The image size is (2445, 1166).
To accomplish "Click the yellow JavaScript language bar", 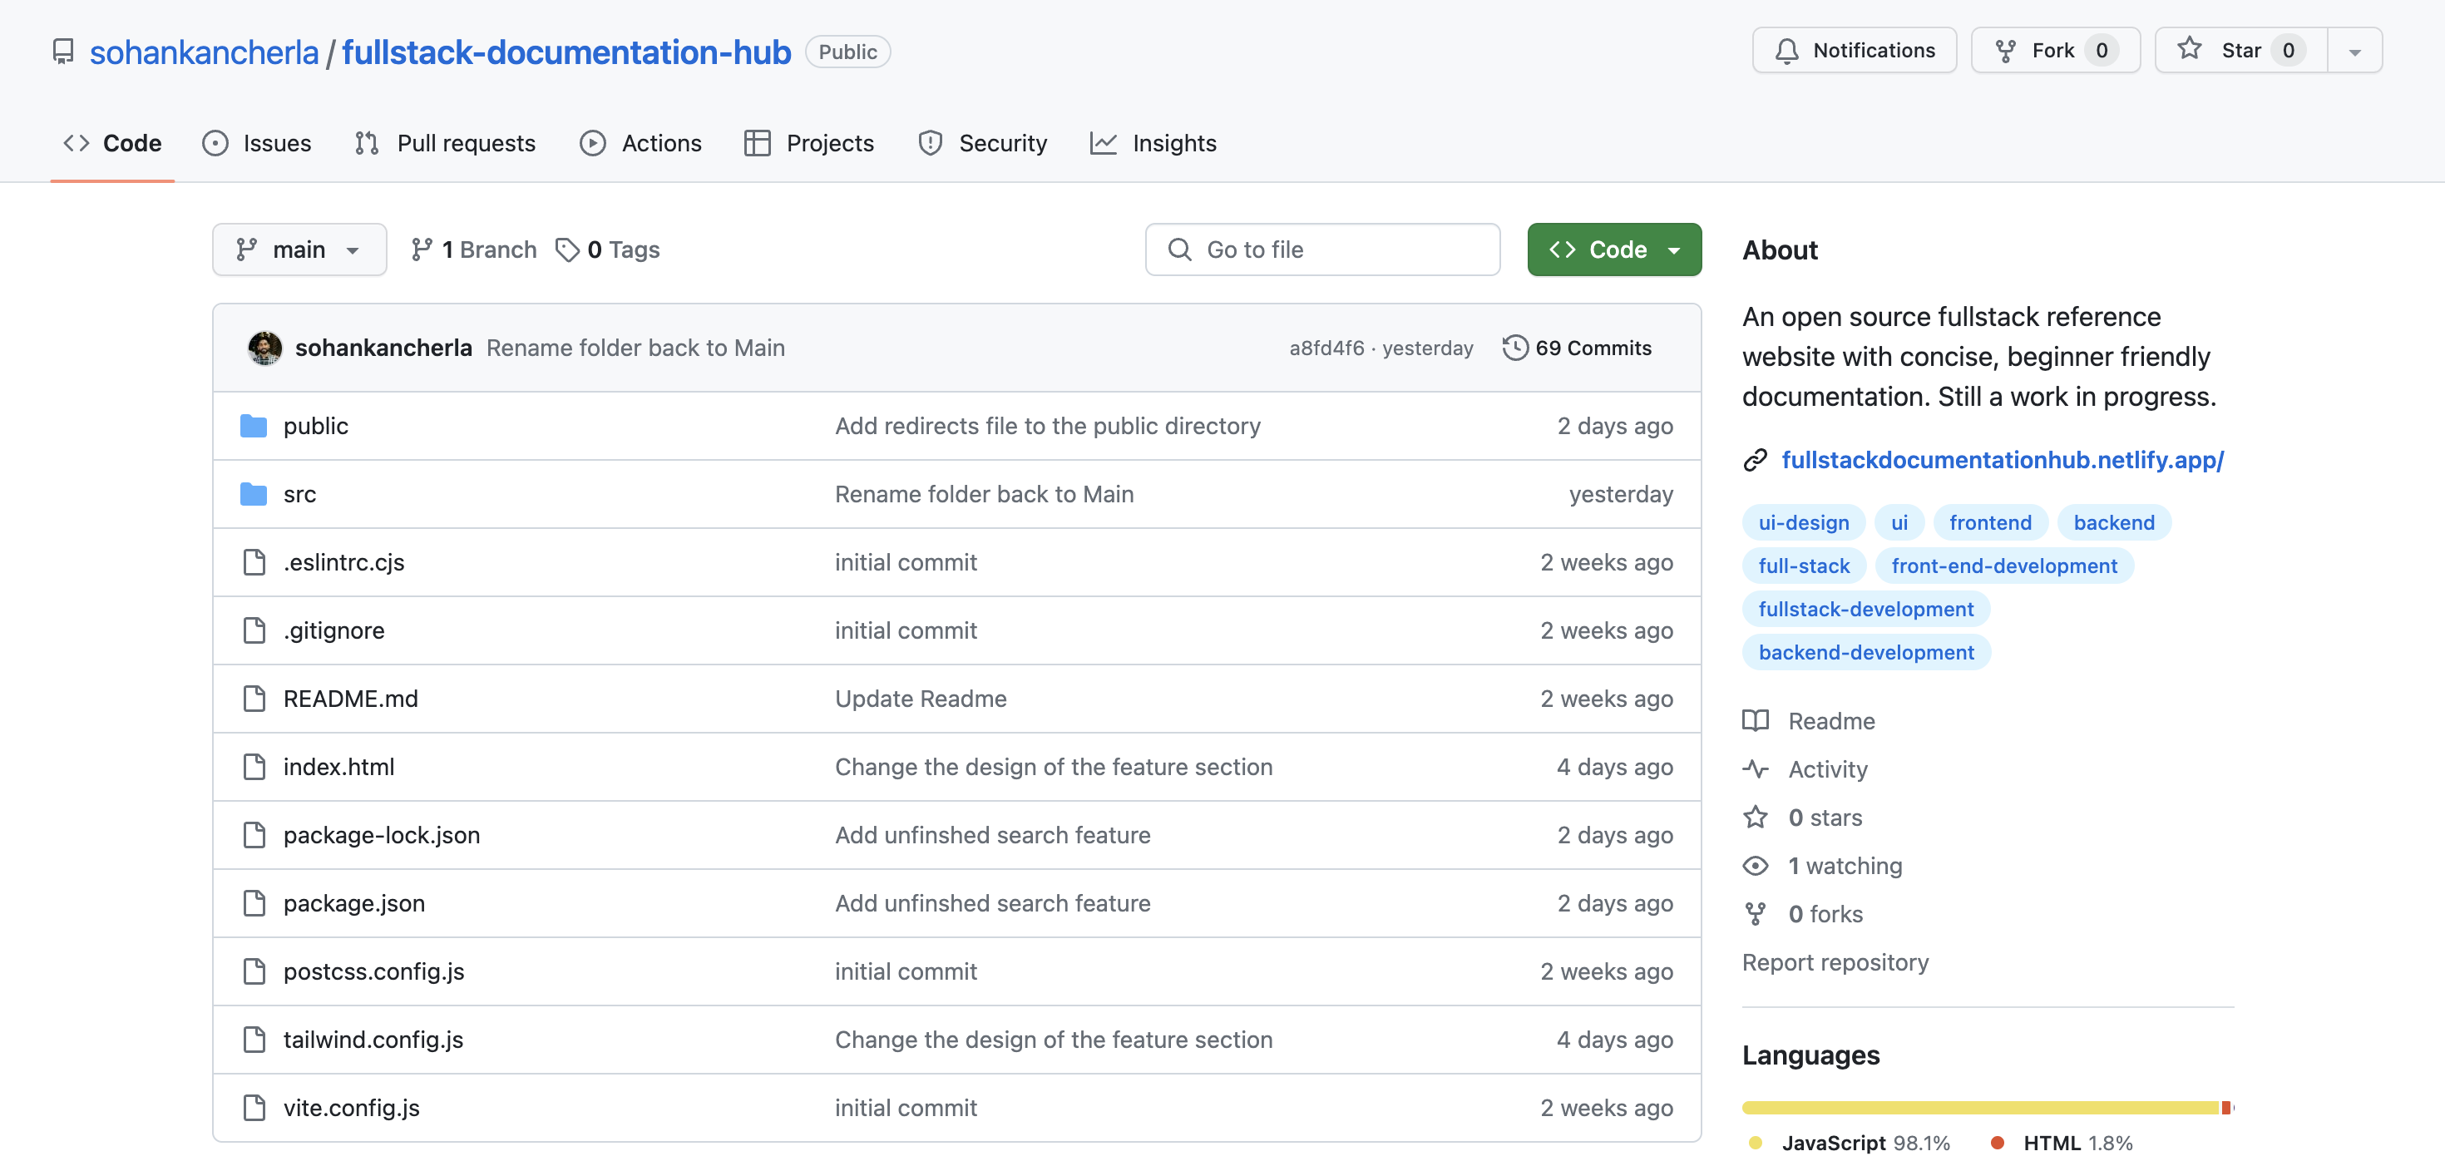I will [1979, 1107].
